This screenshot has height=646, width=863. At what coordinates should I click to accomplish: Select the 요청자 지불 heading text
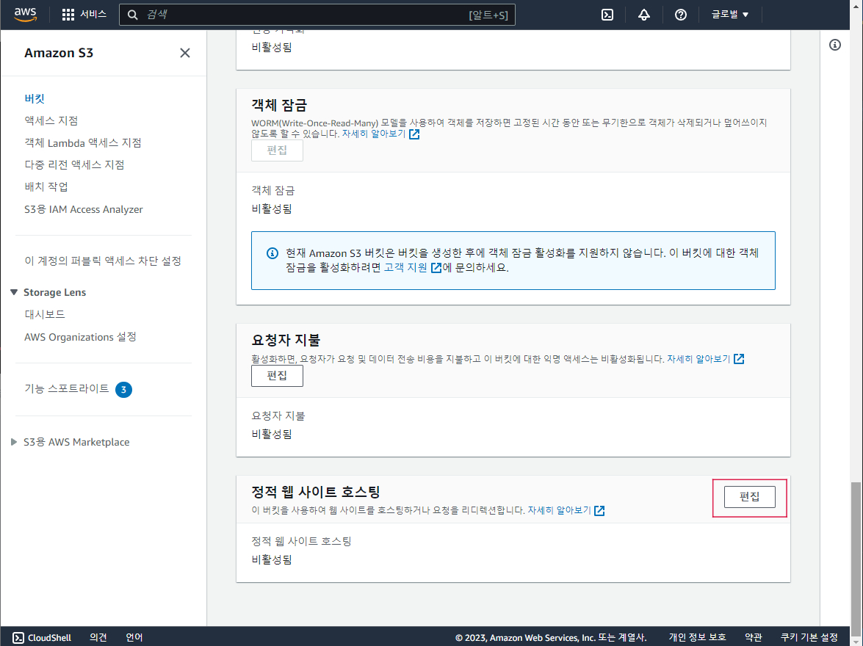(286, 339)
